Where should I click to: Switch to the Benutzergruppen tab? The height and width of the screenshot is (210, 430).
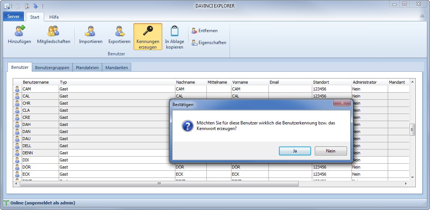[x=52, y=68]
